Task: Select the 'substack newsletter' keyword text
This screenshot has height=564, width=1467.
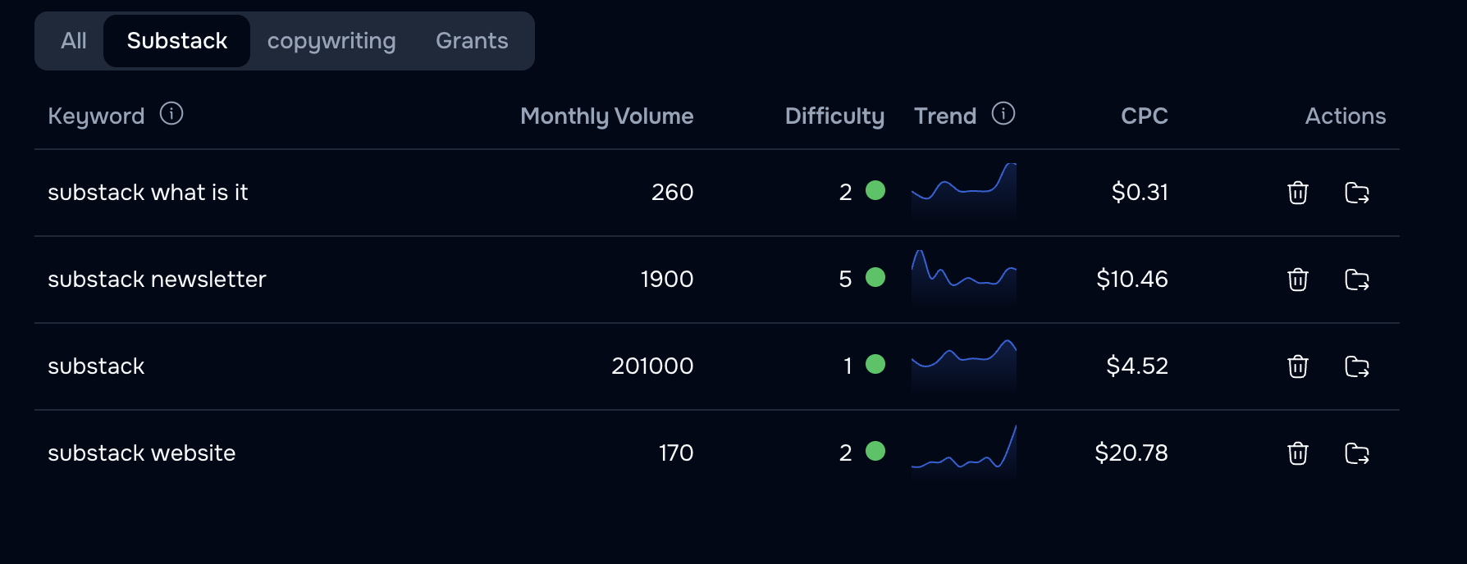Action: [157, 280]
